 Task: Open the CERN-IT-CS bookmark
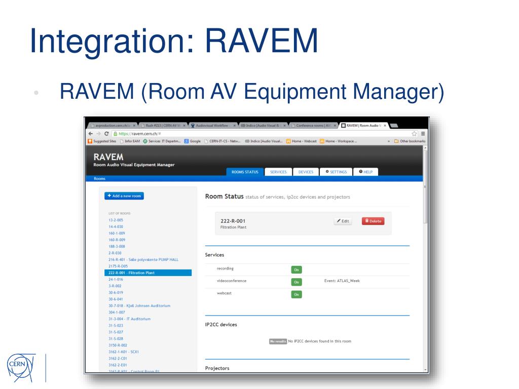point(223,141)
